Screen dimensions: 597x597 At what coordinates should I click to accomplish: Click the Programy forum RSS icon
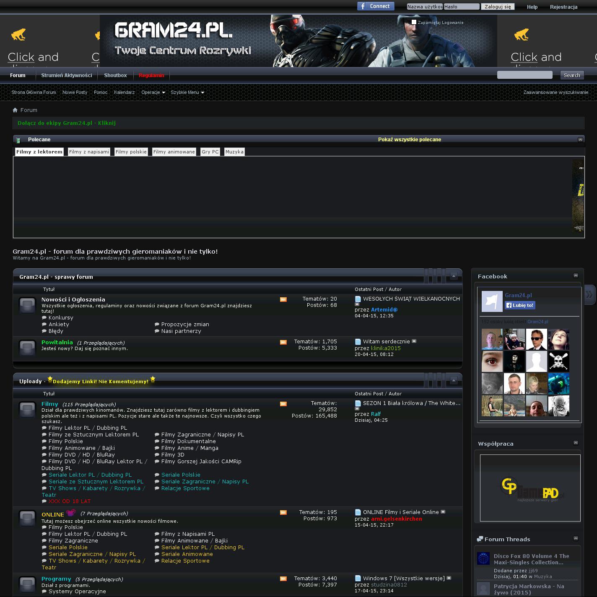[x=283, y=579]
